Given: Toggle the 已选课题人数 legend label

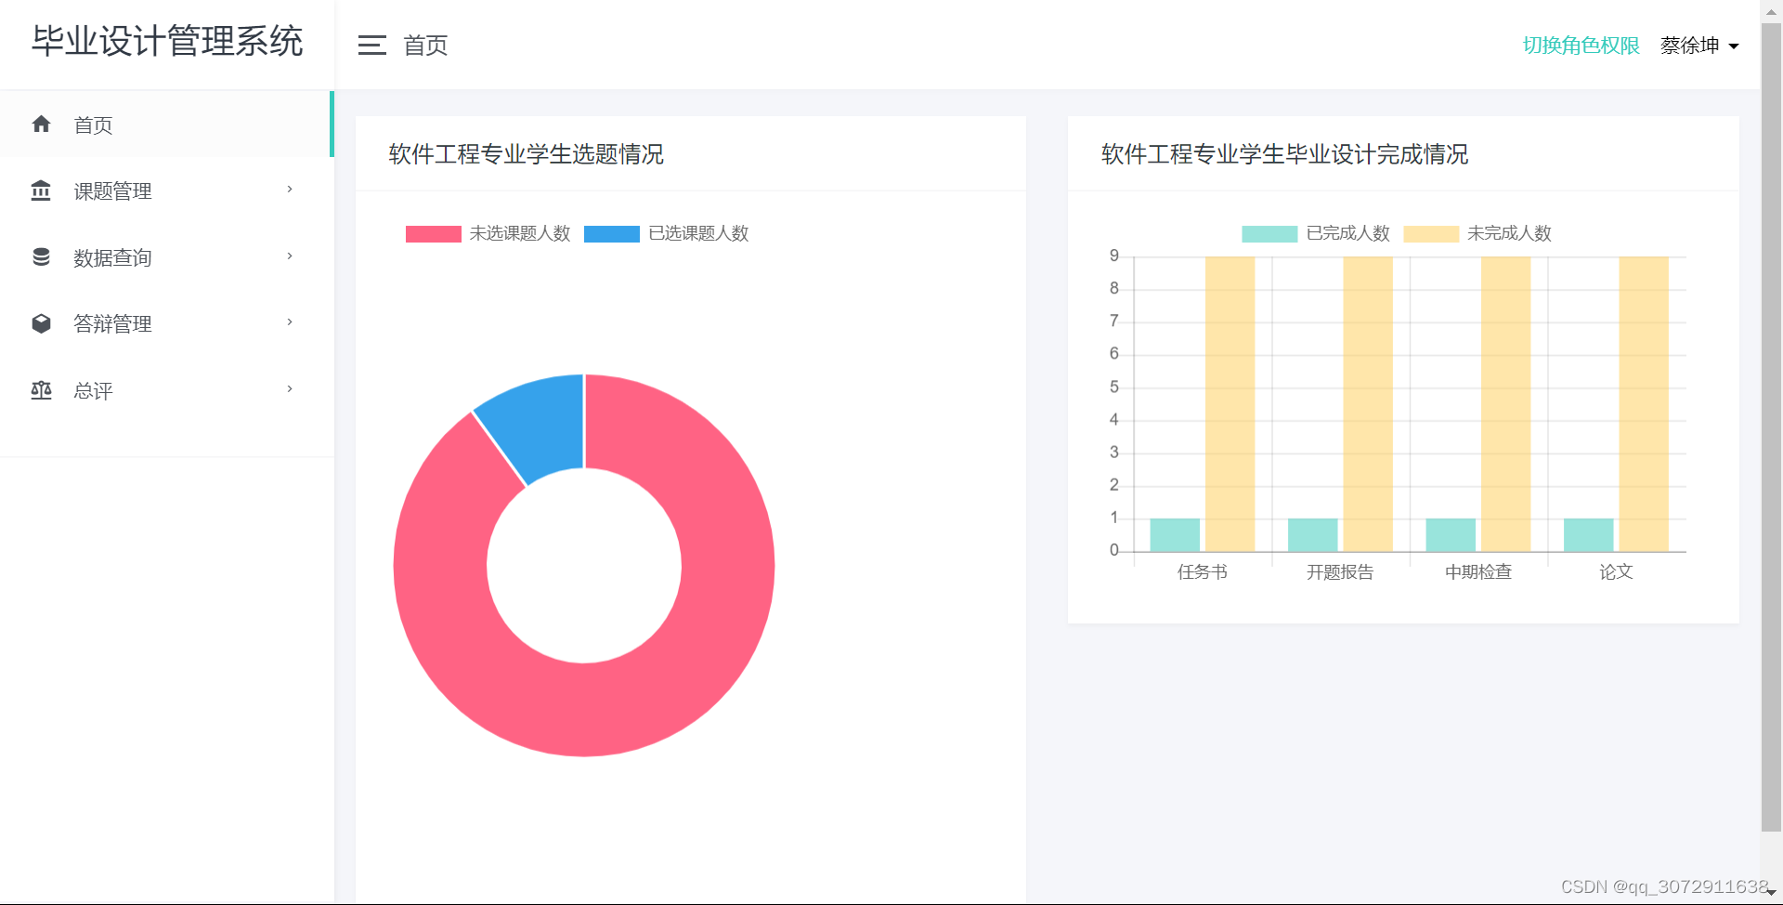Looking at the screenshot, I should 698,233.
